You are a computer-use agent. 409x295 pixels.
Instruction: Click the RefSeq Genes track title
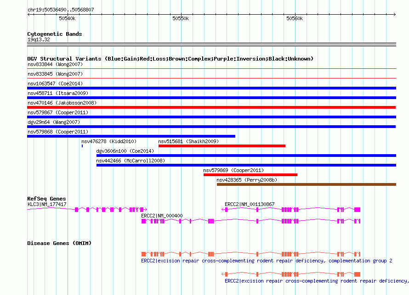46,199
